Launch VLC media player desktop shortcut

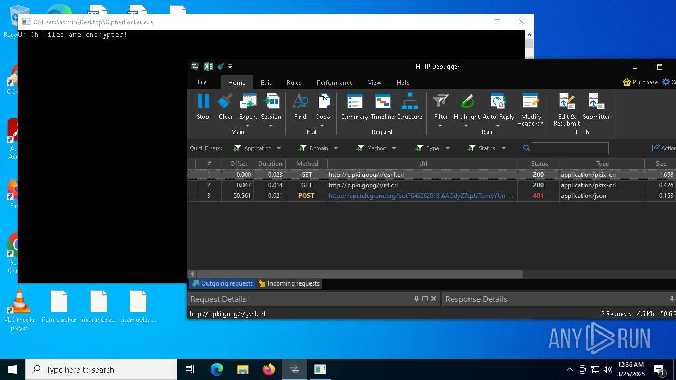coord(19,310)
